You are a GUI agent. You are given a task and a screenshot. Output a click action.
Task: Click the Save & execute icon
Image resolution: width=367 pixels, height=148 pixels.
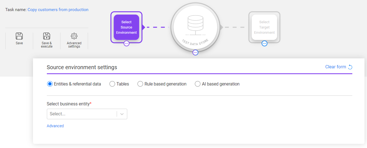coord(47,36)
